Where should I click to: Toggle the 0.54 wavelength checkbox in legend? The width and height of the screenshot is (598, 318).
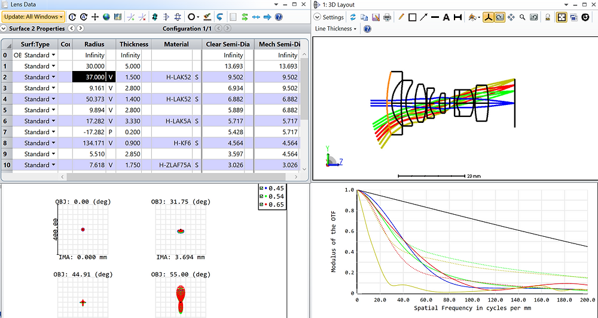pyautogui.click(x=261, y=196)
